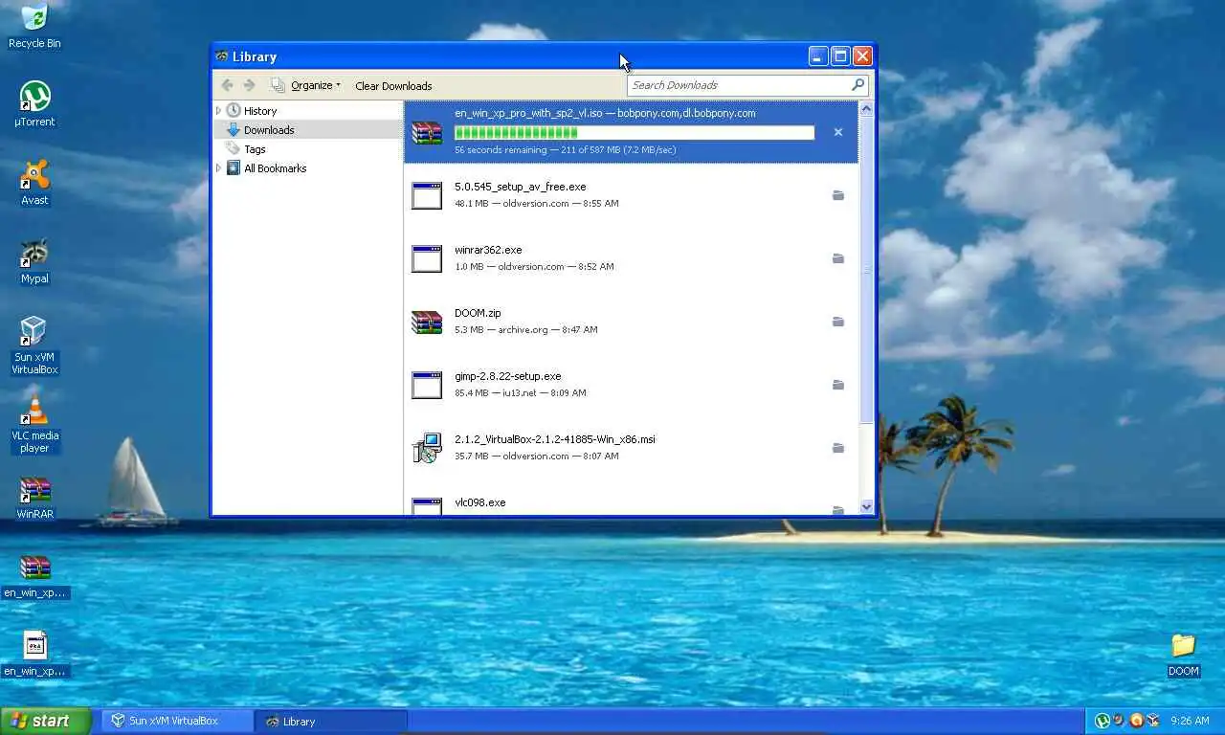Select the µTorrent desktop icon
Viewport: 1225px width, 735px height.
(34, 104)
